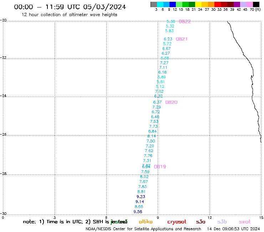
Task: Click the pink time label 0822
Action: click(185, 21)
